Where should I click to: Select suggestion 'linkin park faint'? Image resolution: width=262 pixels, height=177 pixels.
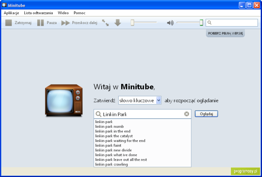click(x=142, y=145)
